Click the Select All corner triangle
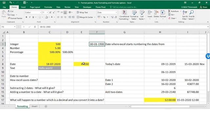Screen dimensions: 210x118 click(4, 32)
